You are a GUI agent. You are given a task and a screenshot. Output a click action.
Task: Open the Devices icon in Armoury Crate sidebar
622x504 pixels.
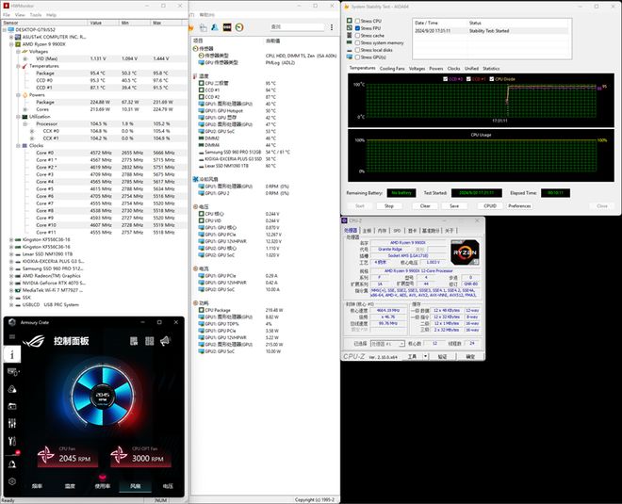point(12,371)
